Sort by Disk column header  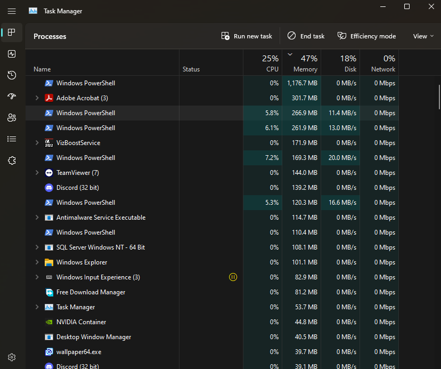pos(340,62)
